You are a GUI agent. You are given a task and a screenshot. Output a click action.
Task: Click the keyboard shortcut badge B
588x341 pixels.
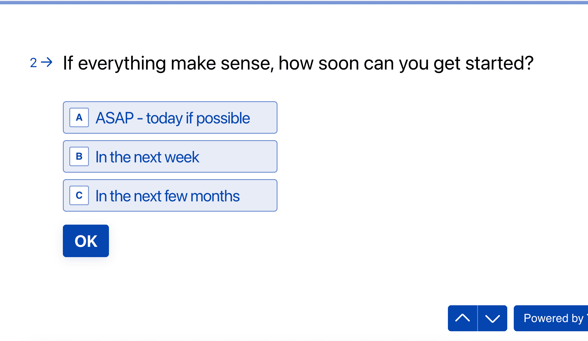(x=79, y=156)
